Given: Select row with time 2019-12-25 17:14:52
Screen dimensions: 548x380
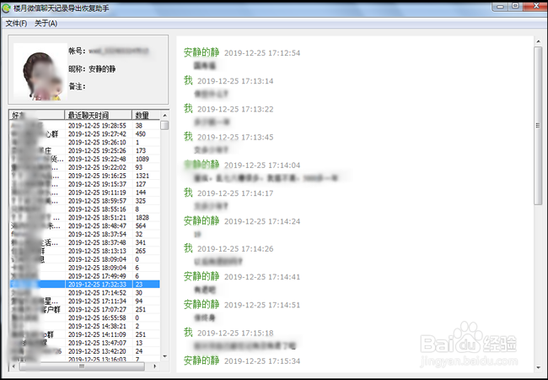Looking at the screenshot, I should click(x=84, y=293).
